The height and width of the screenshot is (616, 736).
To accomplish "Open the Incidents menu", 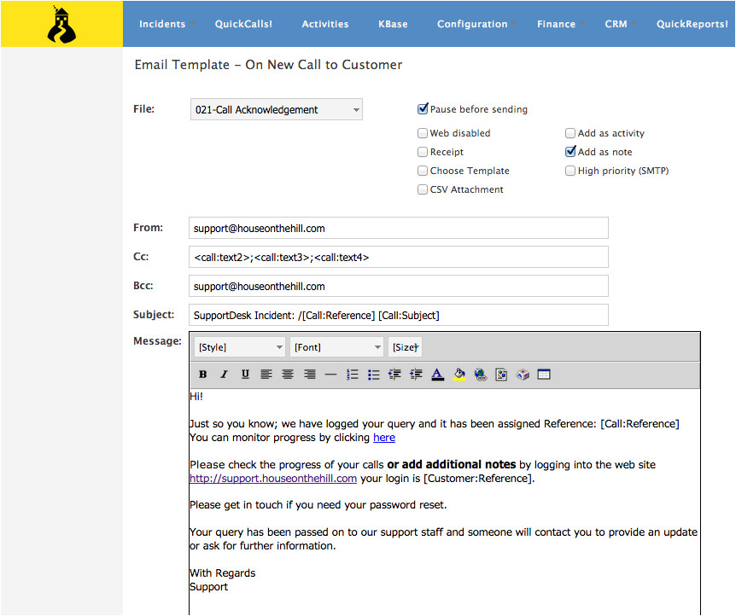I will pyautogui.click(x=162, y=24).
